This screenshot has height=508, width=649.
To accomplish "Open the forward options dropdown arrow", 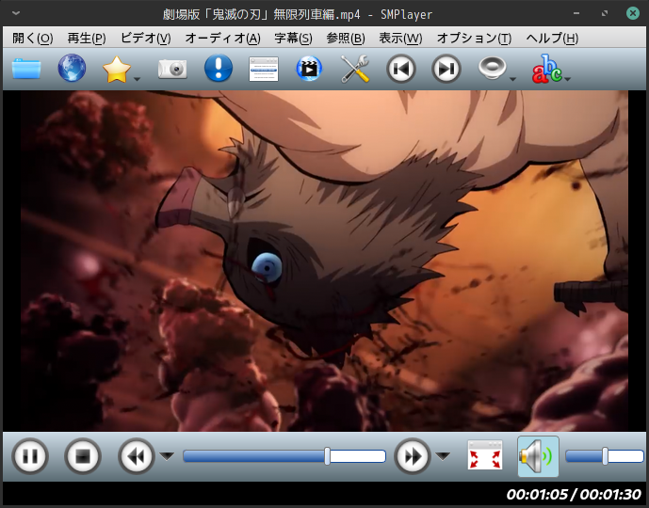I will tap(443, 456).
